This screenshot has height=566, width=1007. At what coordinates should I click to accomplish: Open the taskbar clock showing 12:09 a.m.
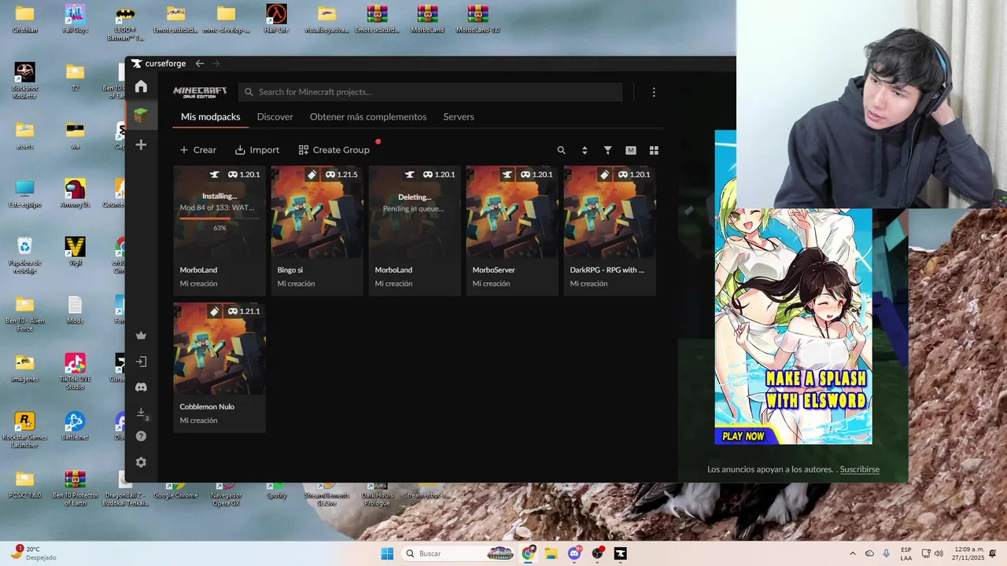(x=968, y=553)
